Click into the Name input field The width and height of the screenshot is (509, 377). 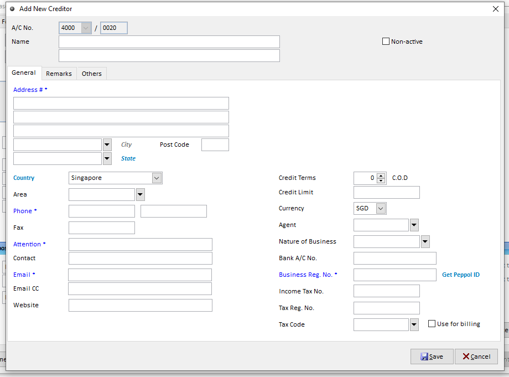169,42
